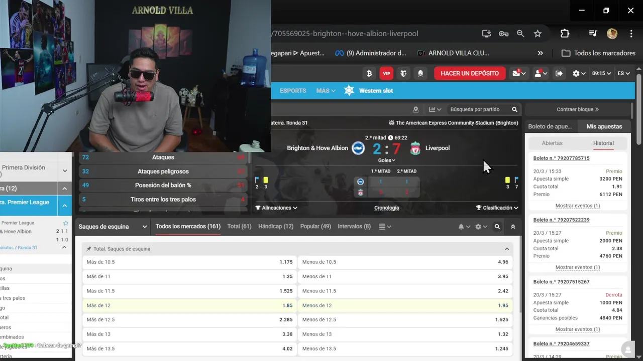Select the Mis apuestas tab
The width and height of the screenshot is (643, 361).
604,126
